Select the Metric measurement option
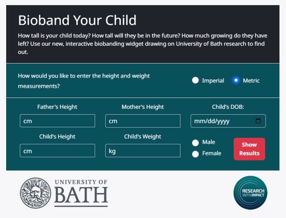Screen dimensions: 286x218 pos(236,81)
